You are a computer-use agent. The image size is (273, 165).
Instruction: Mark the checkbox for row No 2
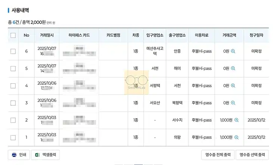(x=13, y=120)
